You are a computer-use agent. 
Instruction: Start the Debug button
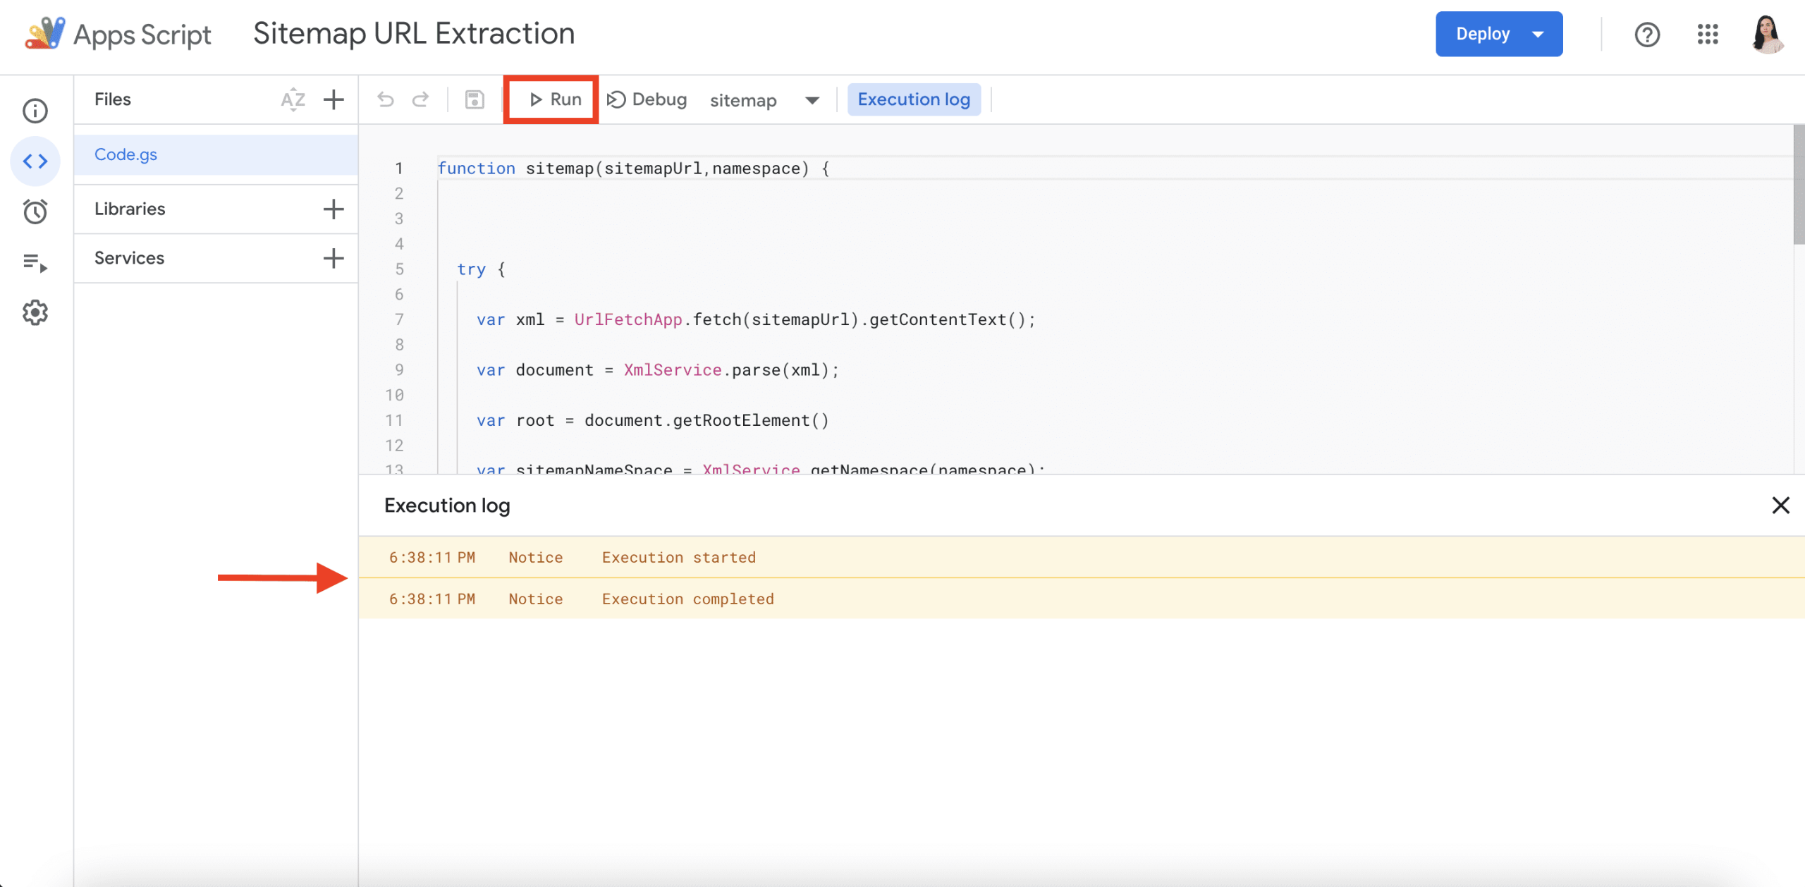click(x=647, y=99)
